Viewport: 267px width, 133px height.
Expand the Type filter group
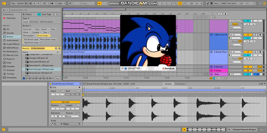click(x=26, y=18)
